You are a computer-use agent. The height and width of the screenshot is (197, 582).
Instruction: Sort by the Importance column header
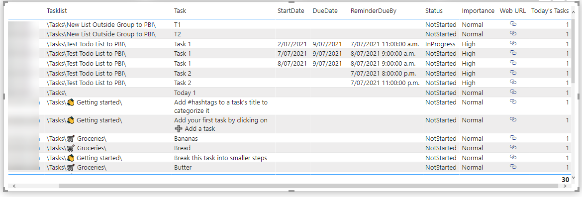(x=478, y=11)
